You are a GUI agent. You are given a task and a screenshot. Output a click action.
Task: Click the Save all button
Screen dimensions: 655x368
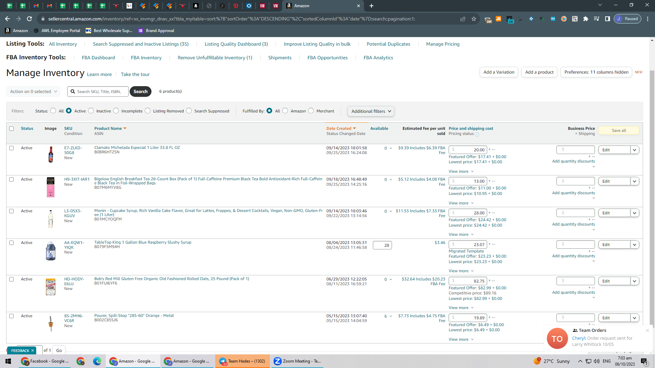(619, 131)
